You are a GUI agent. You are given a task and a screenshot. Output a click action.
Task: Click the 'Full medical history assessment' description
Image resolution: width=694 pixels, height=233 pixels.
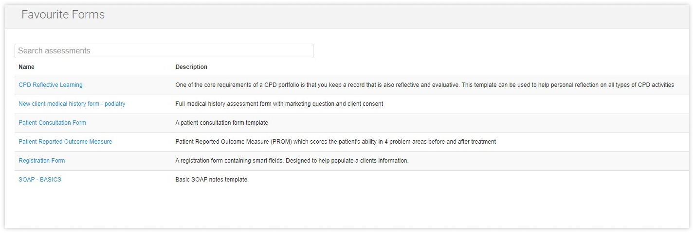pyautogui.click(x=279, y=104)
